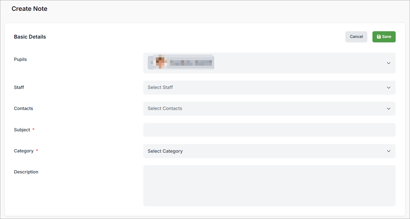Click the Category field label
Screen dimensions: 410x219
[x=24, y=151]
